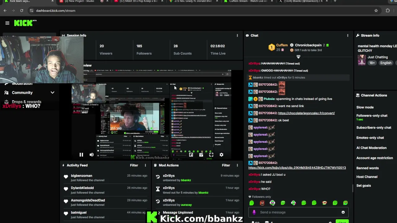
Task: Click the green aurazay moderator name
Action: click(x=186, y=205)
